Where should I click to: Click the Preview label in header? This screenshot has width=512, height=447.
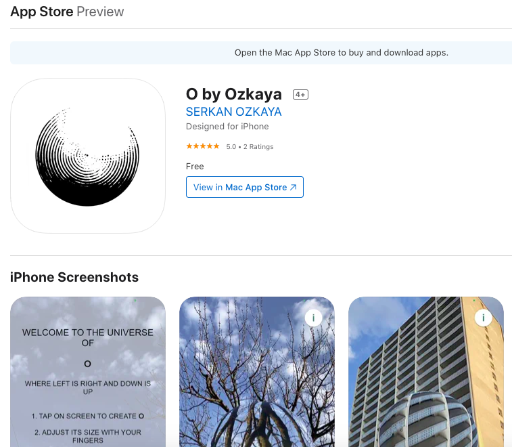click(x=100, y=12)
